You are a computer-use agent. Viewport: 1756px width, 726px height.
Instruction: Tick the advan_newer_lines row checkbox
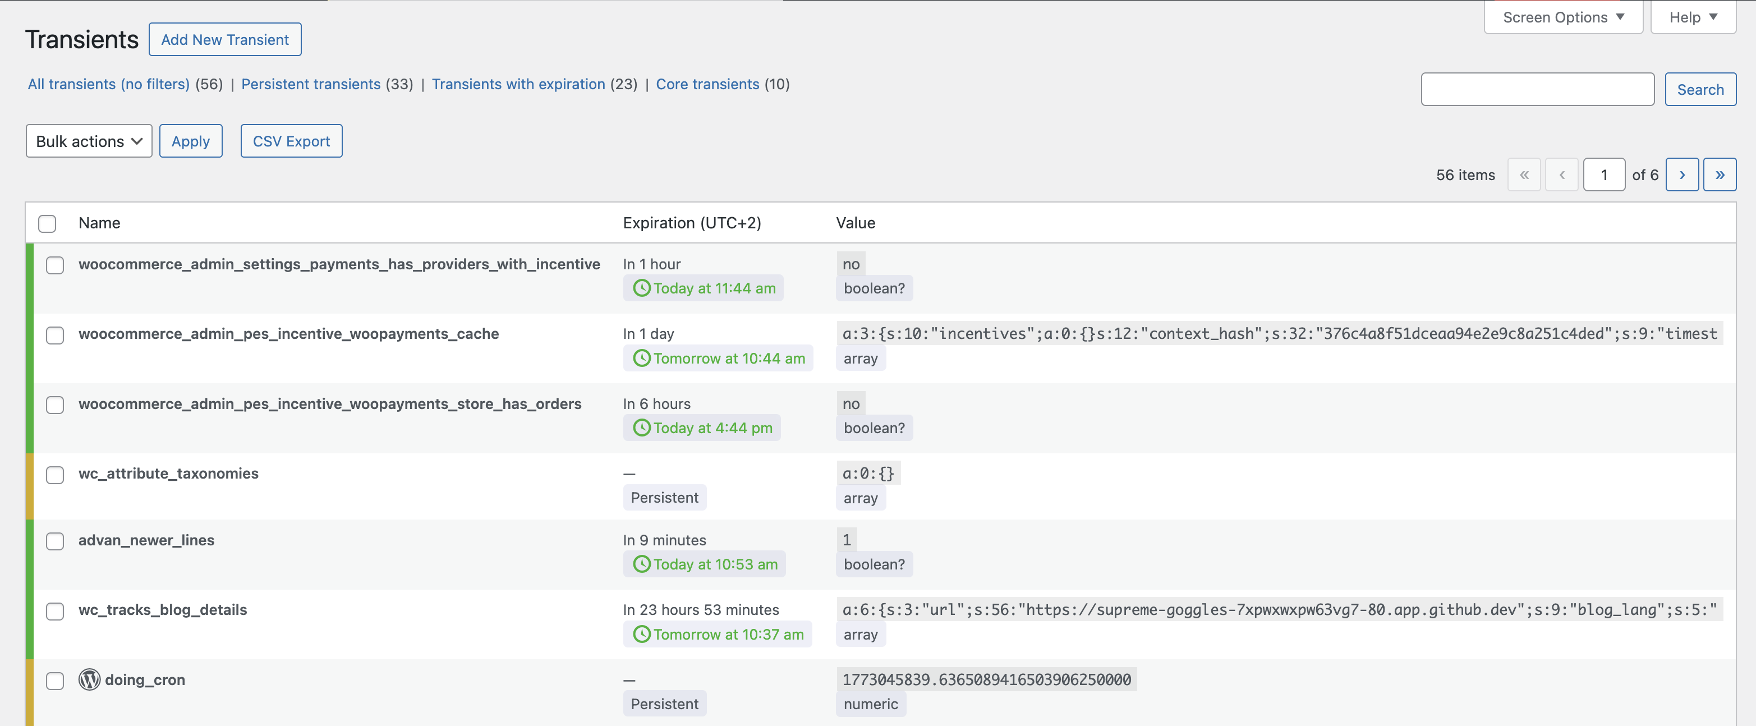coord(55,541)
